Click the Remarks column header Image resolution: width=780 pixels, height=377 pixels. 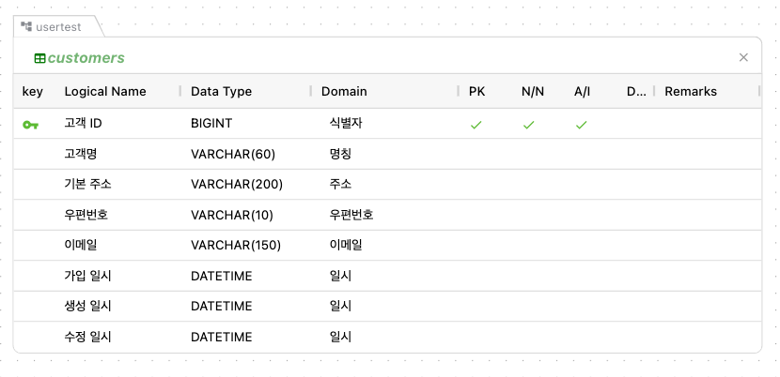[x=691, y=91]
